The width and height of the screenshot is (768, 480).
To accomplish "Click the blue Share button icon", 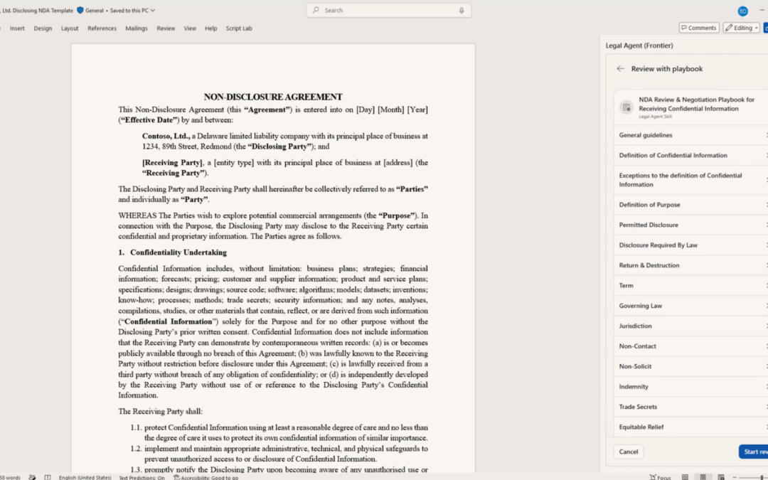I will 766,28.
